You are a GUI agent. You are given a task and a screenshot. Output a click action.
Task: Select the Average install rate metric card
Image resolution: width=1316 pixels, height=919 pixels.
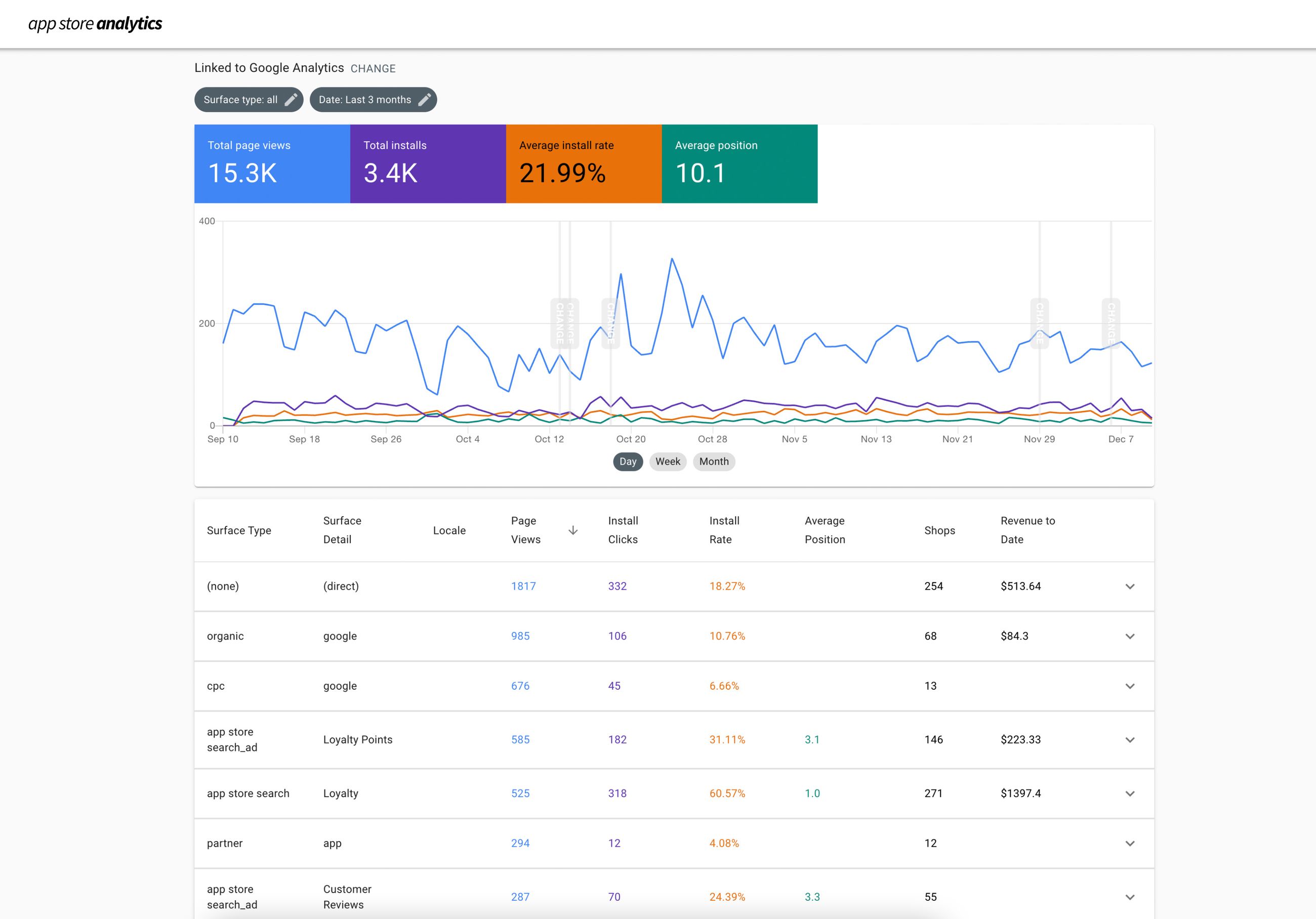click(583, 164)
